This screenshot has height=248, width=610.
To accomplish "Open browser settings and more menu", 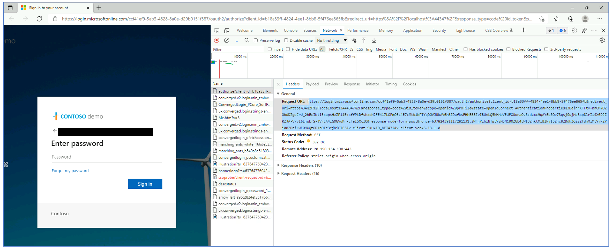I will click(599, 19).
